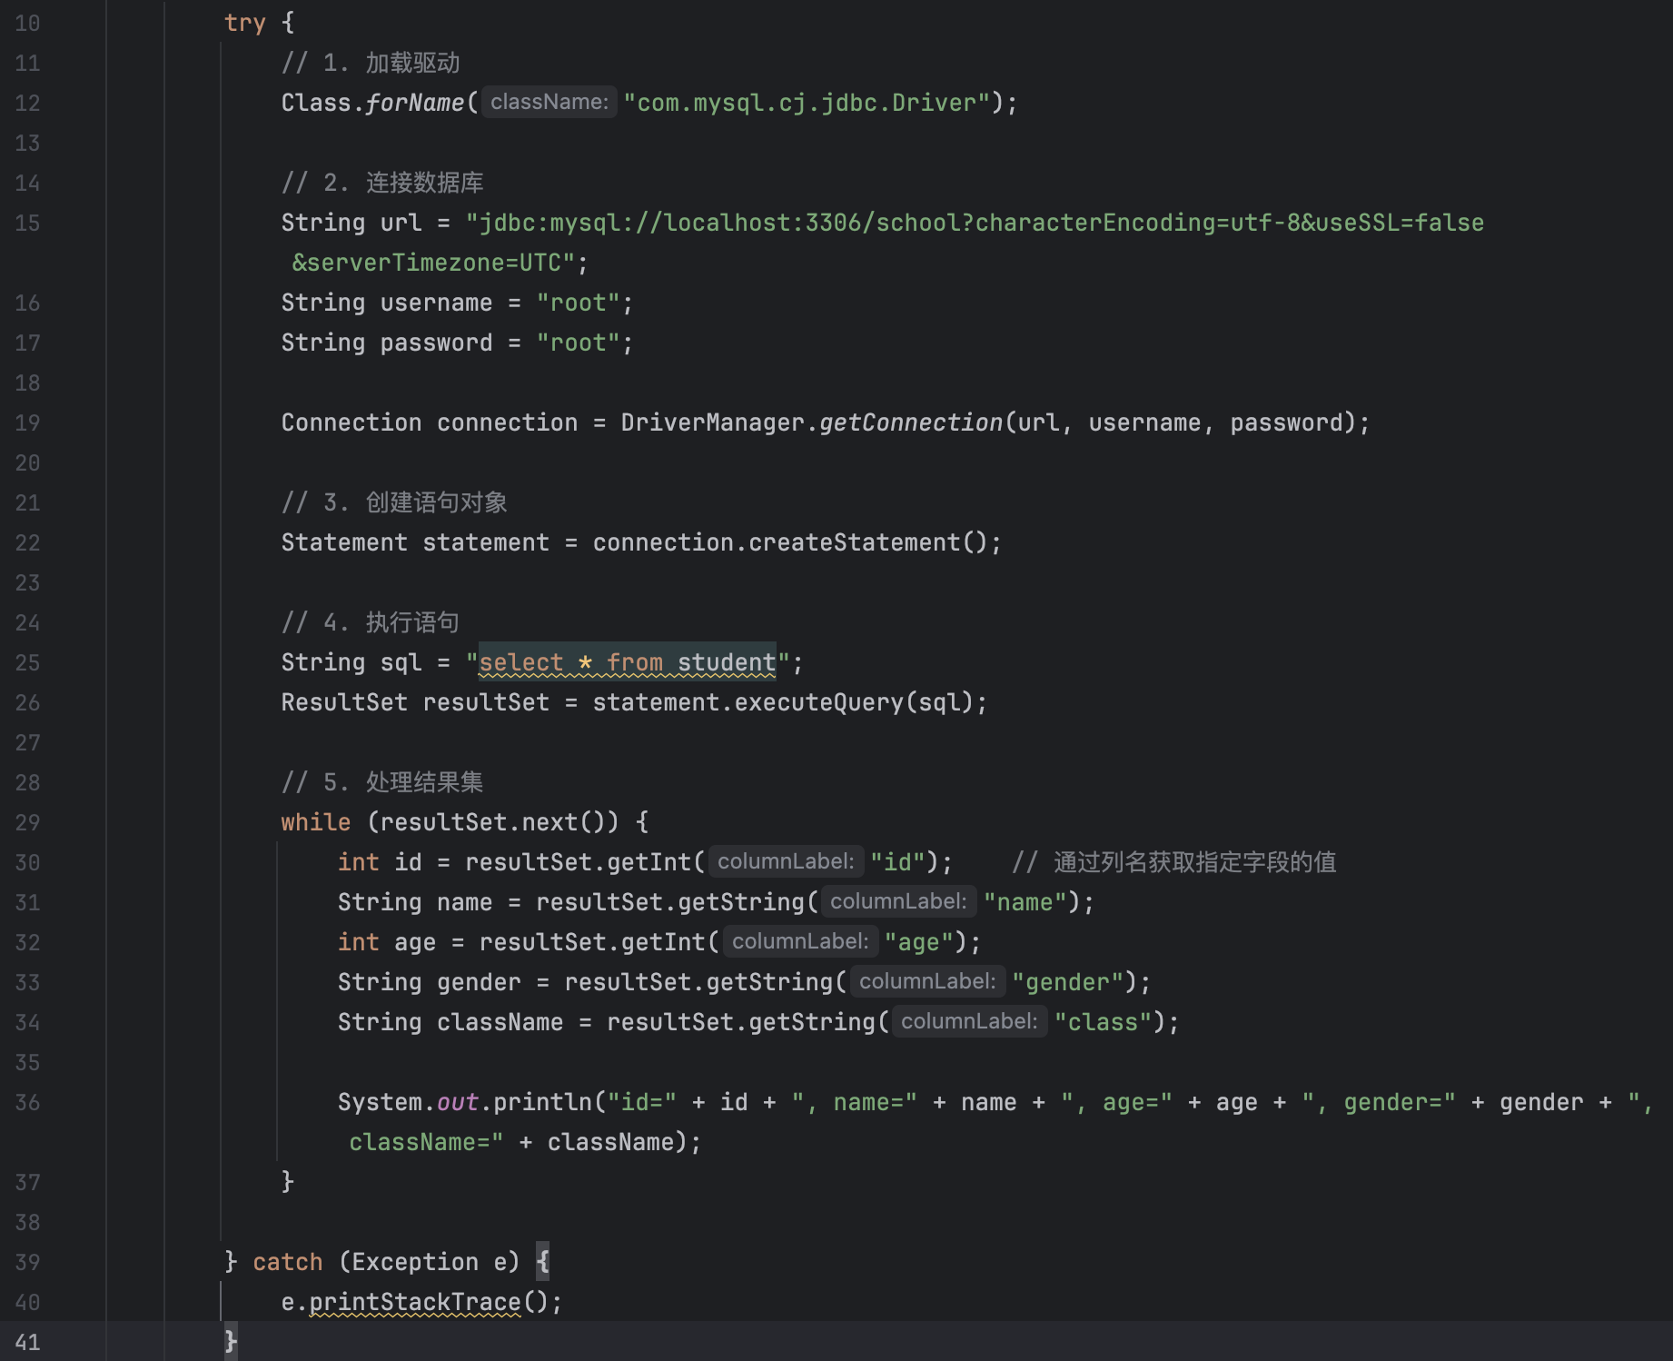
Task: Click the comment "// 5. 处理结果集"
Action: pos(381,782)
